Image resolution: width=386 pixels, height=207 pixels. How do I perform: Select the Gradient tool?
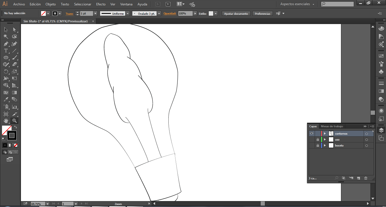14,92
